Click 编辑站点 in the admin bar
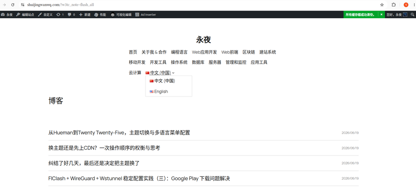The height and width of the screenshot is (188, 416). pyautogui.click(x=25, y=15)
